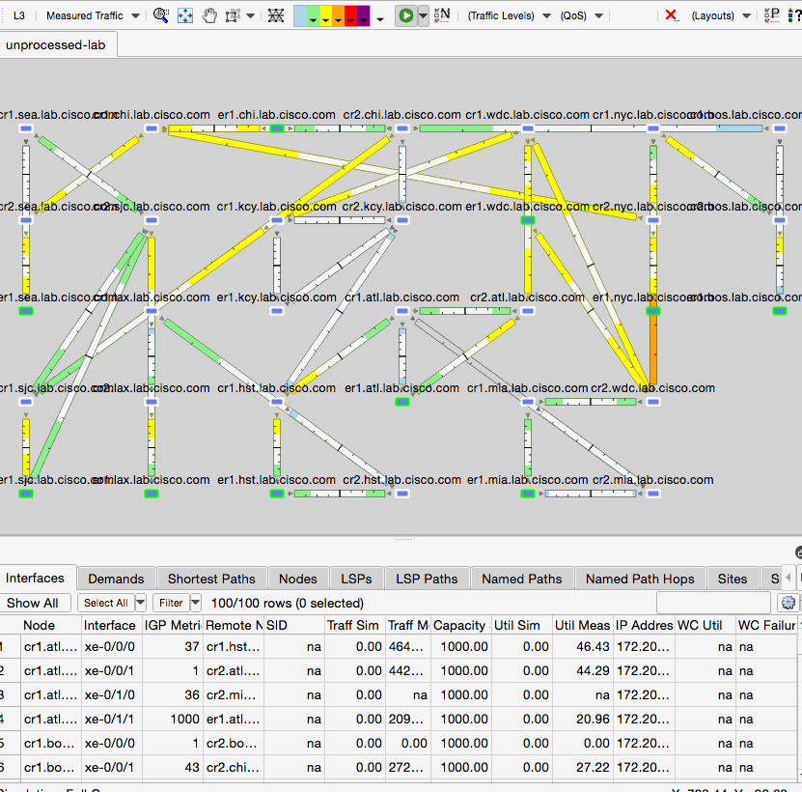802x792 pixels.
Task: Click the L3 view button
Action: point(19,15)
